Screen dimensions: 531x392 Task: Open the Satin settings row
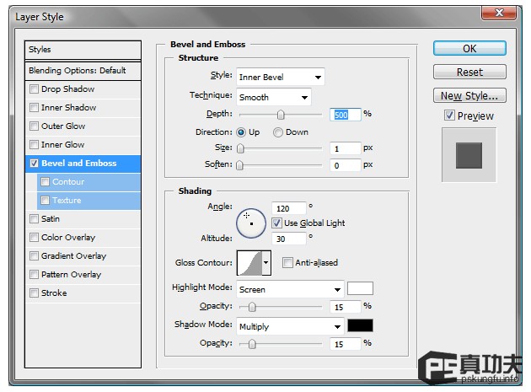(83, 219)
